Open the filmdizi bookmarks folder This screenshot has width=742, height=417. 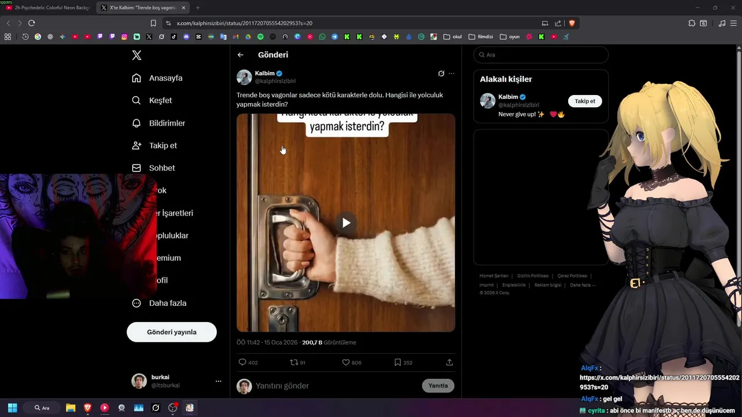click(481, 36)
